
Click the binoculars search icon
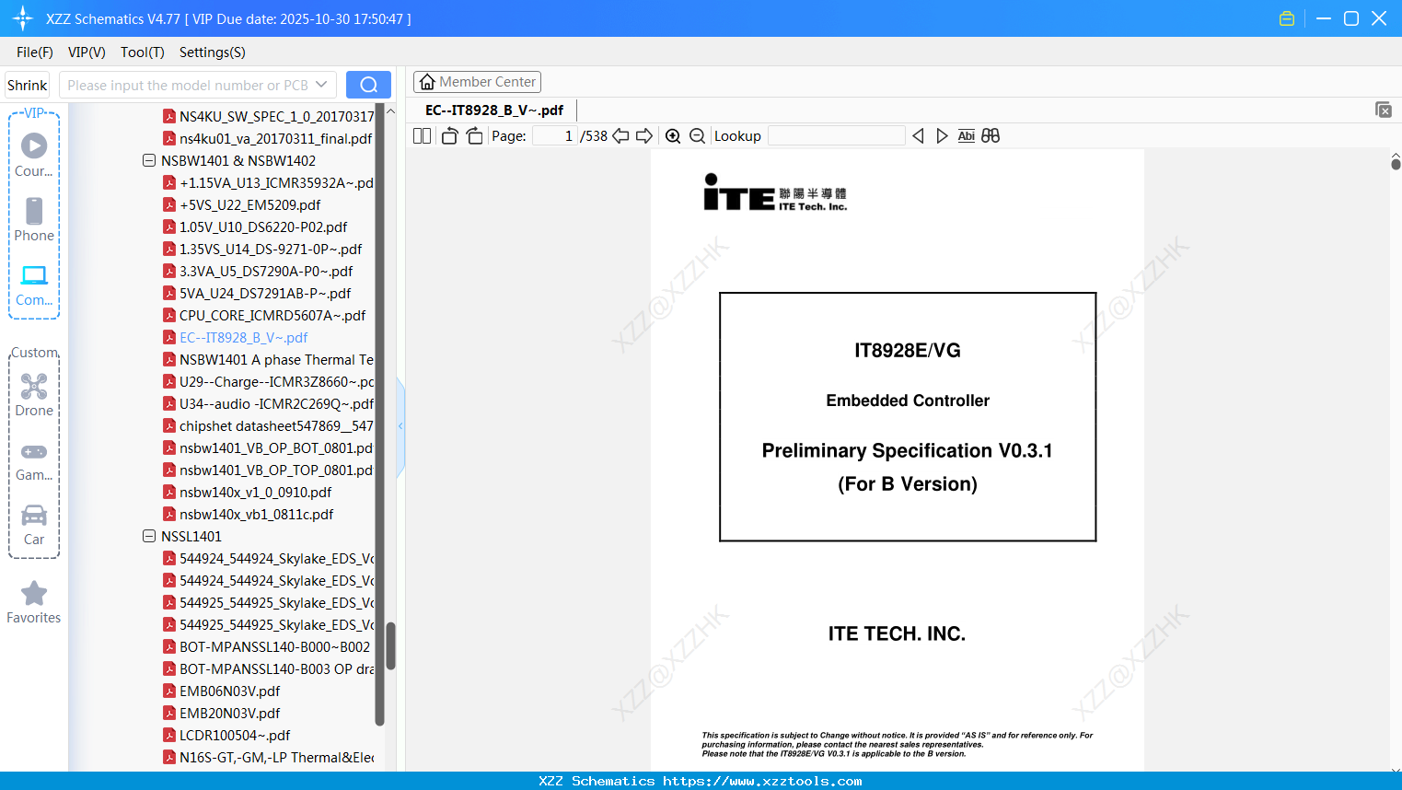click(x=991, y=136)
